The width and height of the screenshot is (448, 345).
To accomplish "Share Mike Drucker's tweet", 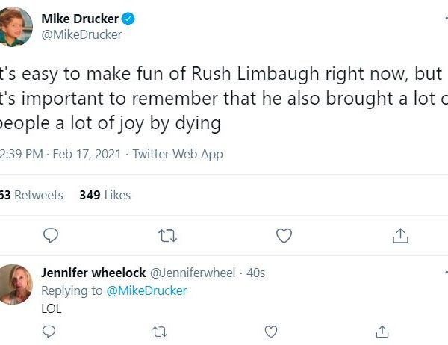I will (x=400, y=236).
